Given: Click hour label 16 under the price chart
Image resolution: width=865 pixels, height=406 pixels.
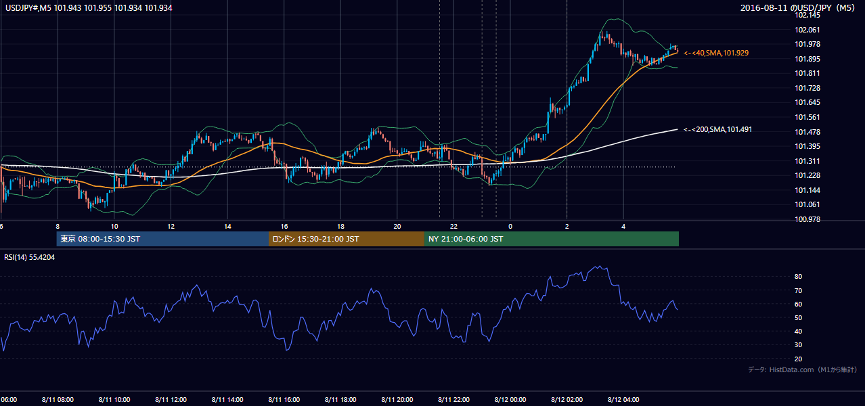Looking at the screenshot, I should coord(284,227).
